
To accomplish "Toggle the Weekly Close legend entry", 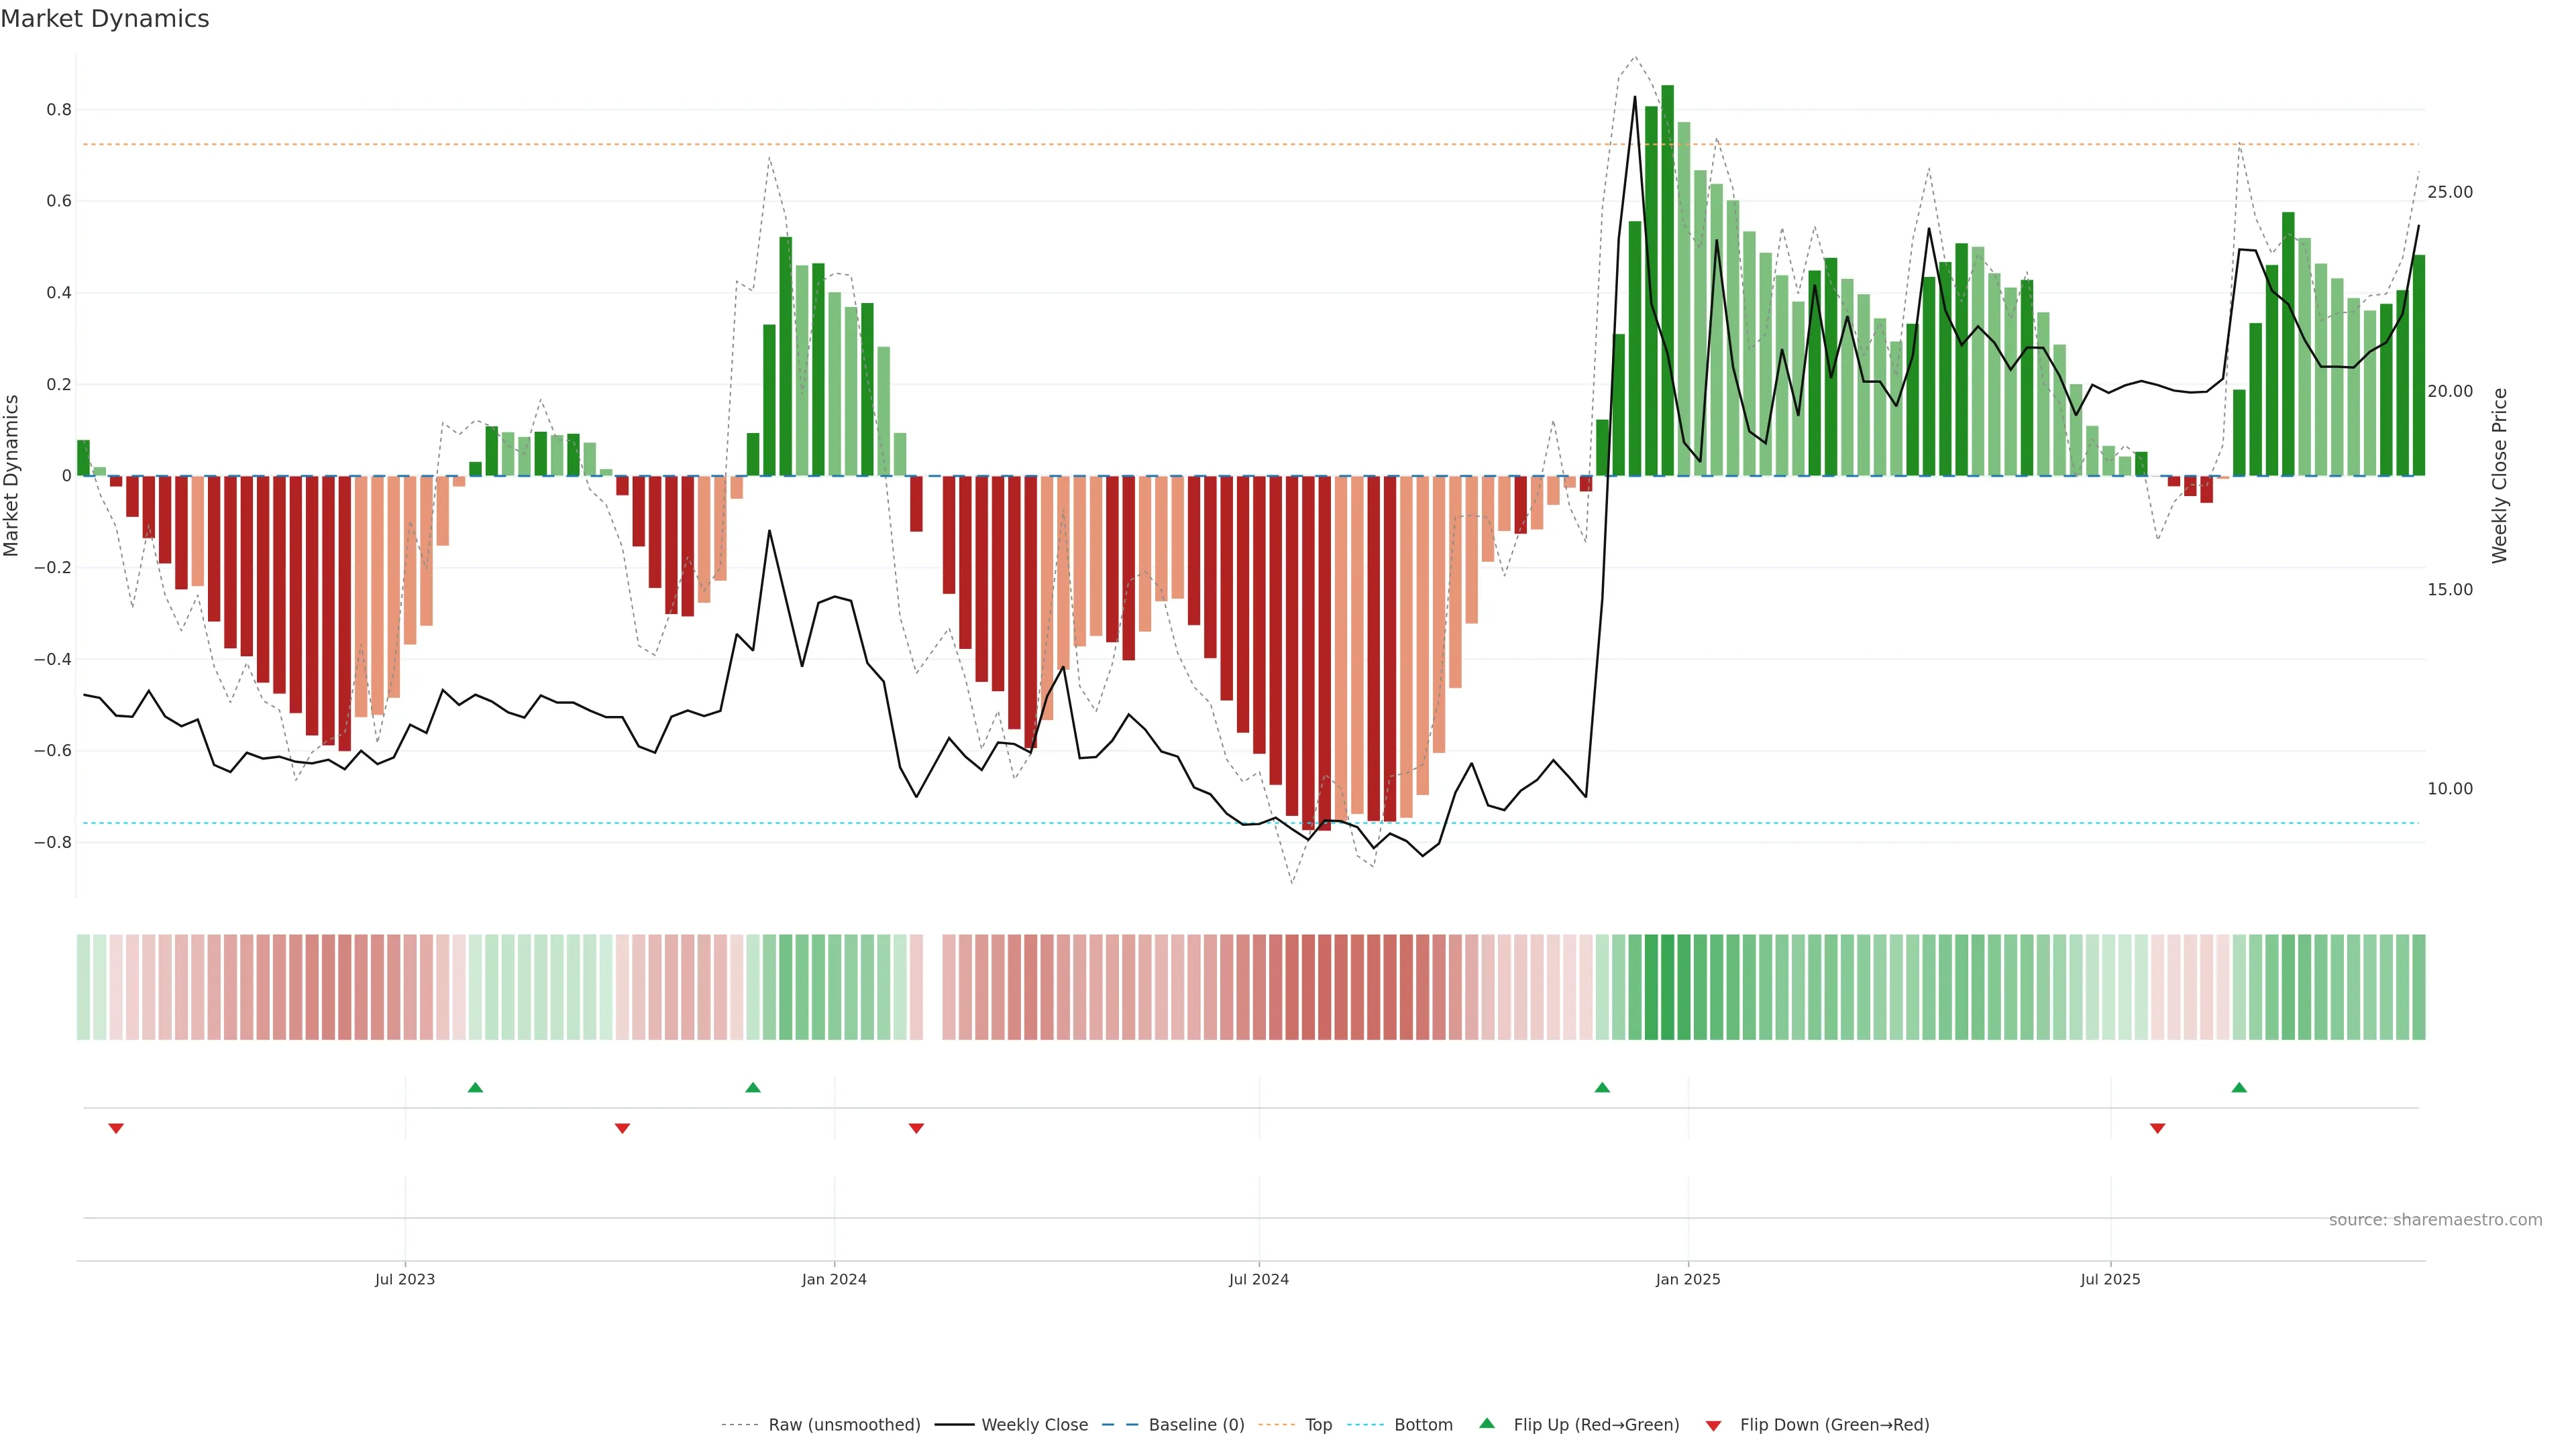I will (x=1034, y=1425).
